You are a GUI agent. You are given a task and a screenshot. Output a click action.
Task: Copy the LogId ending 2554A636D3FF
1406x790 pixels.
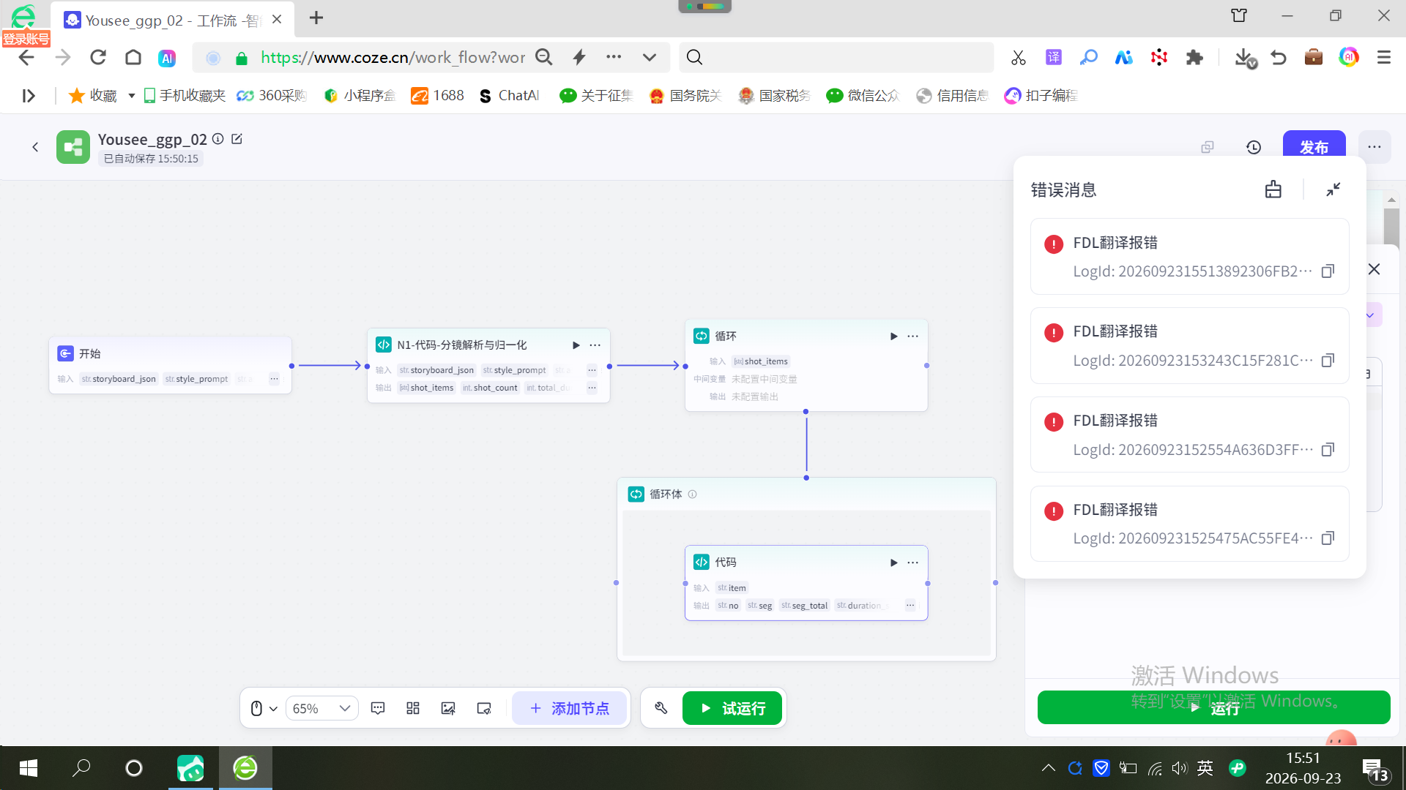click(1328, 450)
